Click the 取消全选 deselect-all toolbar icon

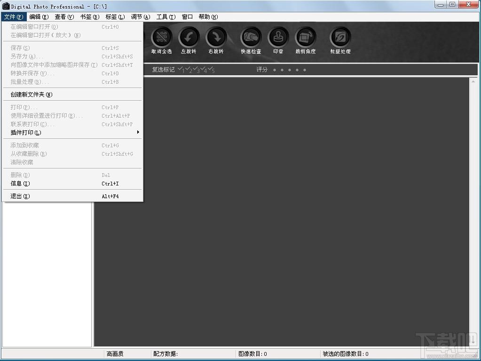162,38
